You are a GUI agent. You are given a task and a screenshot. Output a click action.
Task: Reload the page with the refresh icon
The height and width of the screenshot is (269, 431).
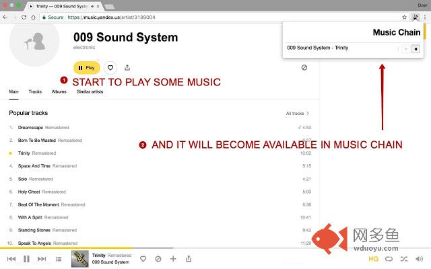24,17
